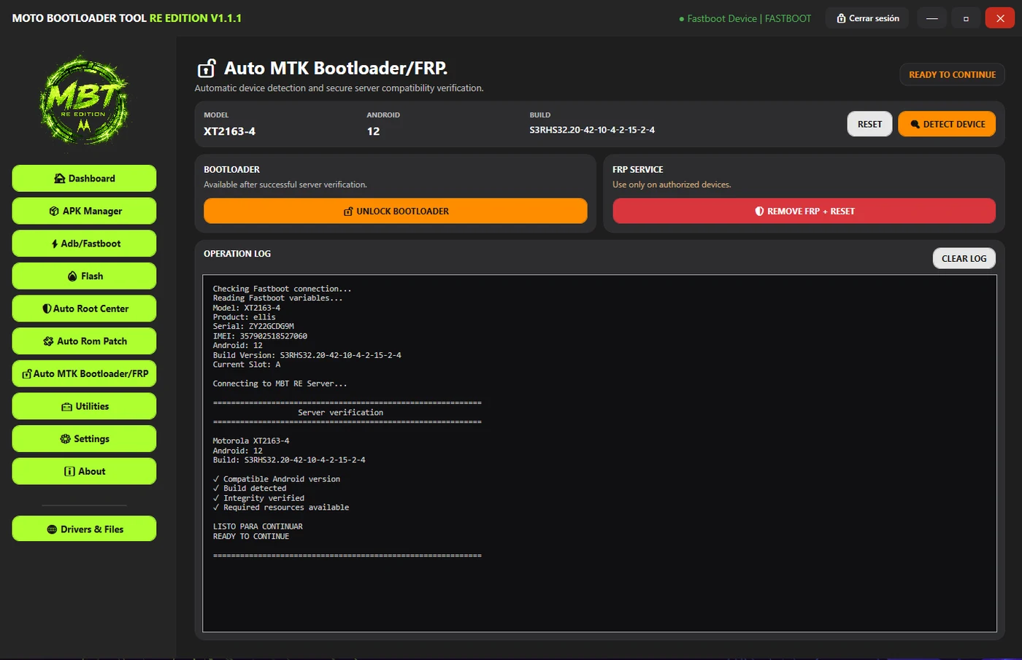Click the RESET button
The image size is (1022, 660).
[869, 124]
